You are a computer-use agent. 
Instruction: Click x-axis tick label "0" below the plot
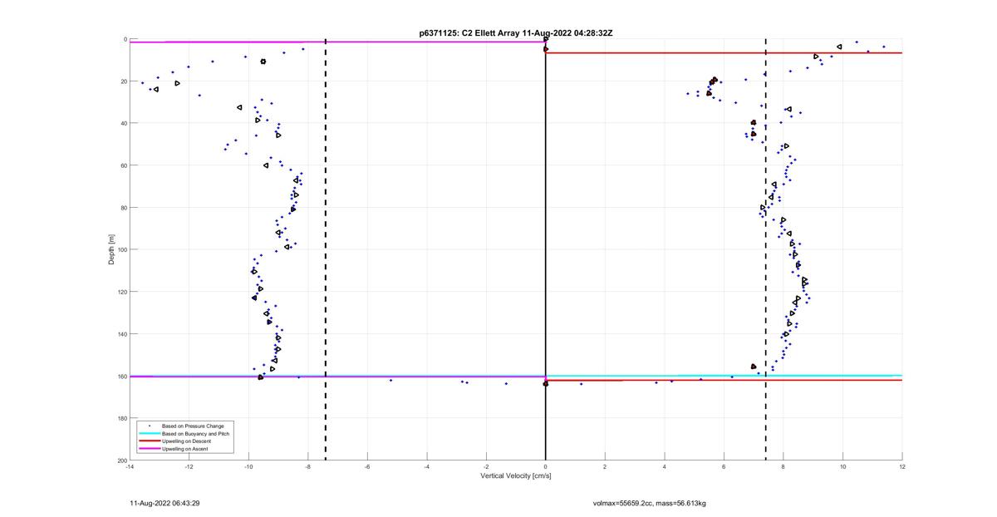click(546, 466)
